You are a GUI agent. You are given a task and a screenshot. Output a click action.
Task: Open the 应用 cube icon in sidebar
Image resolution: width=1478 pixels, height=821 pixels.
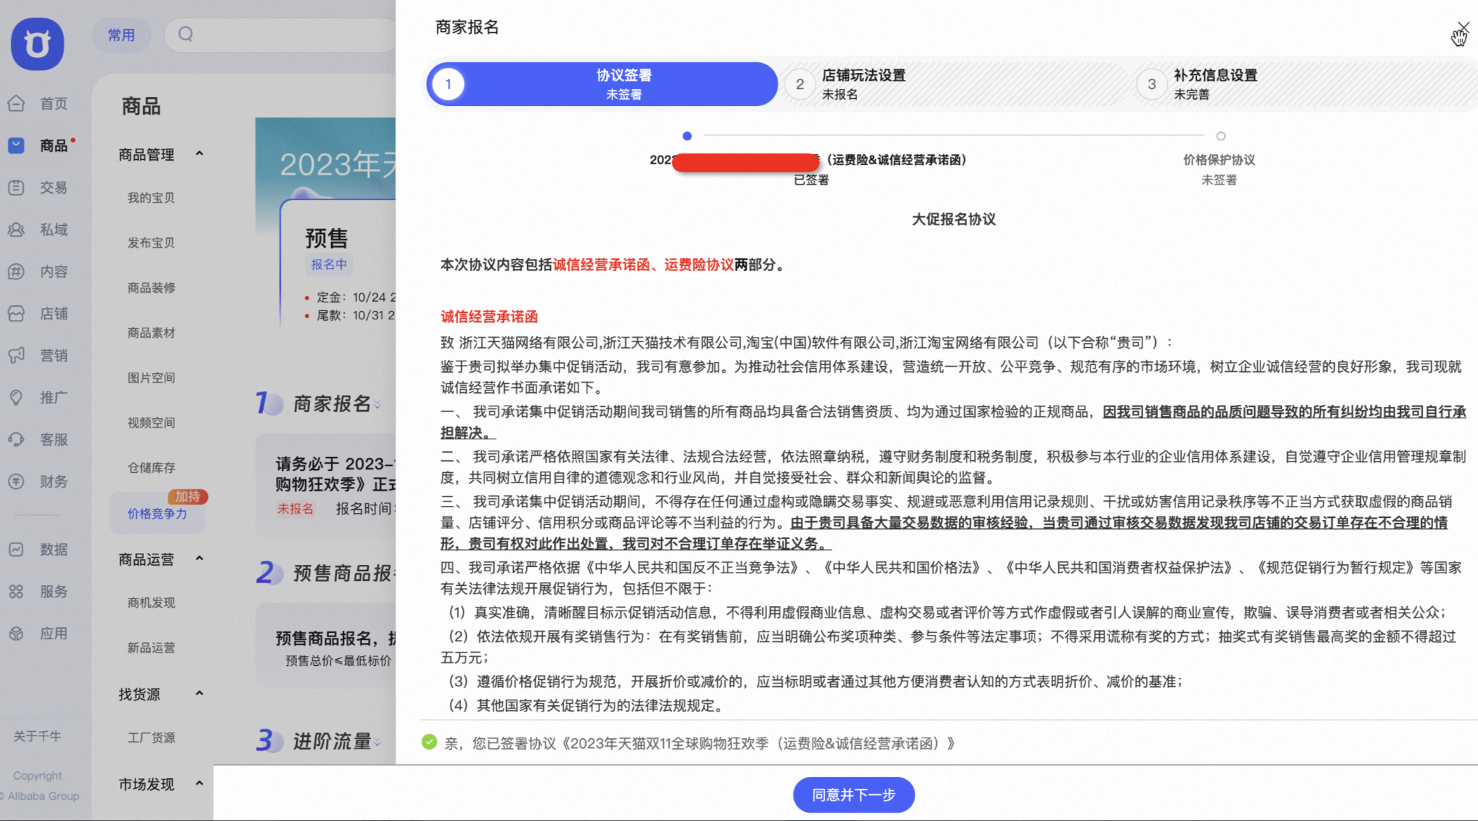pos(17,634)
